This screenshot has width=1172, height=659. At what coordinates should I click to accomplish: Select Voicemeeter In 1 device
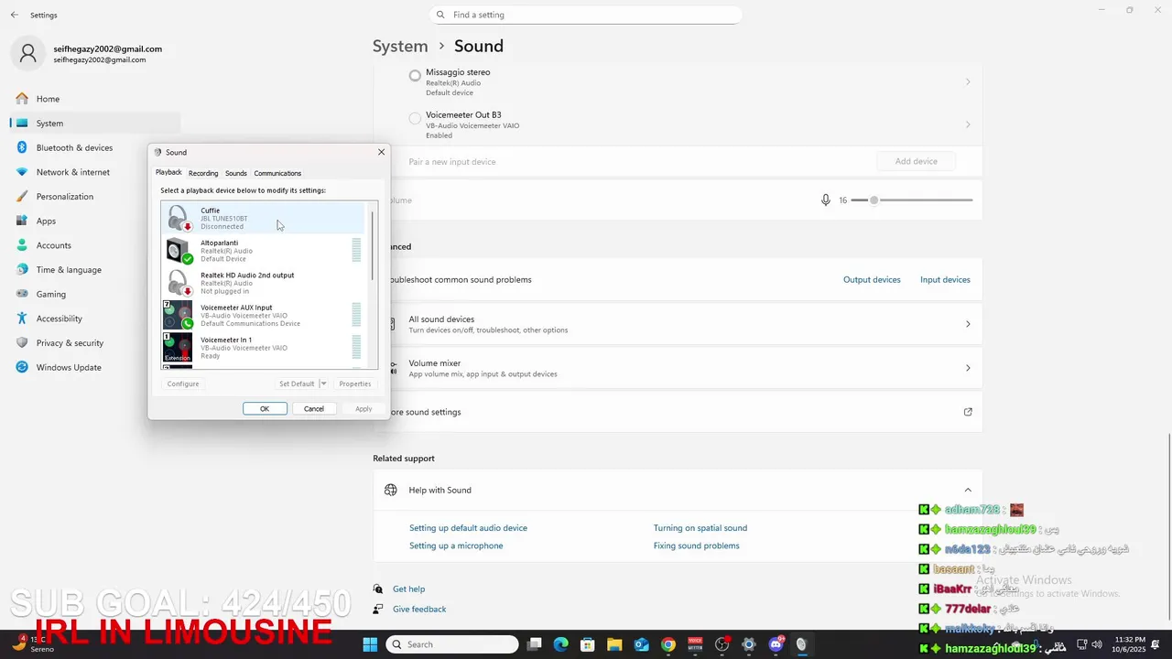click(264, 348)
